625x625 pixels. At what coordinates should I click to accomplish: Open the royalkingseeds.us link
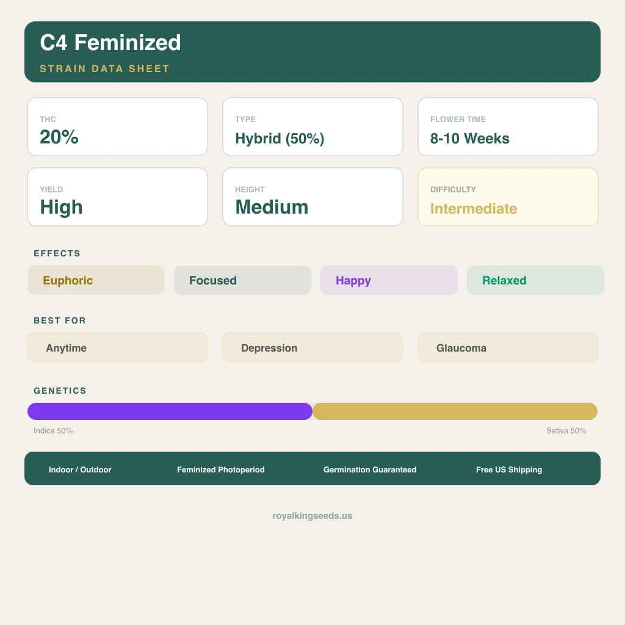312,516
